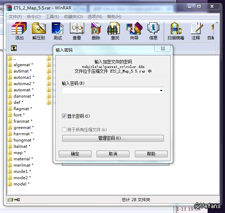Select the algemat folder icon

tap(10, 64)
